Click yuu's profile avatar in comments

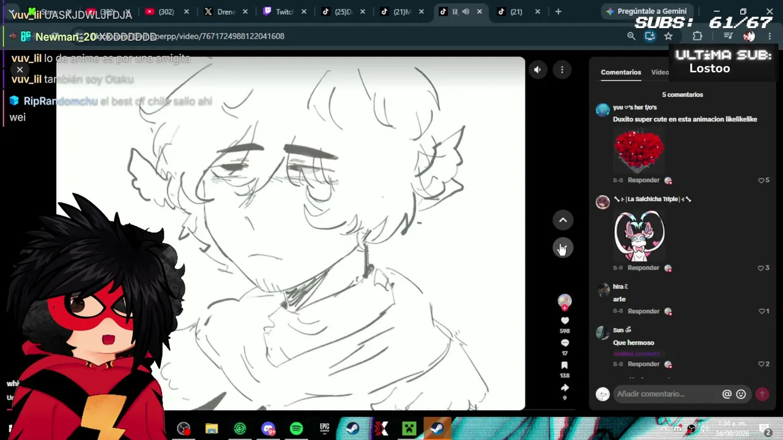click(603, 110)
